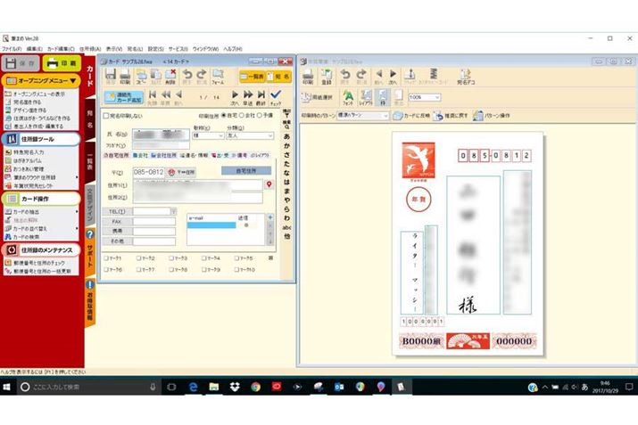Jump to last card with 最終 icon

coord(259,95)
